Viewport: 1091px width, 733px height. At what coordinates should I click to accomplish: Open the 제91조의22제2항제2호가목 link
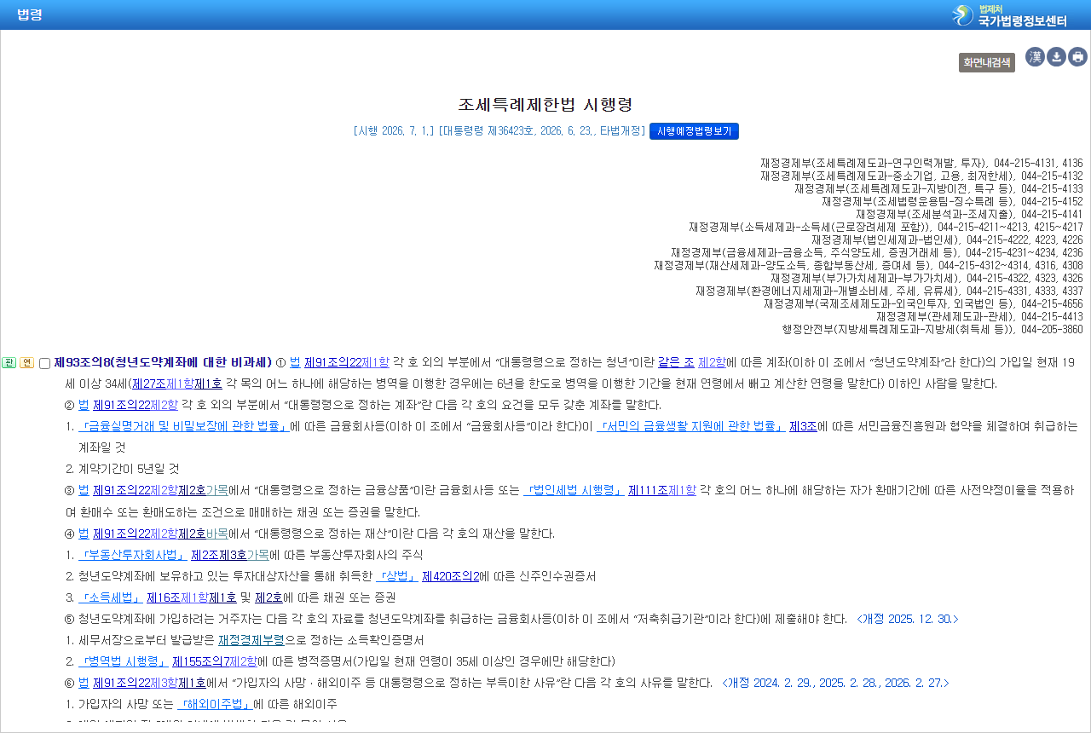[x=160, y=490]
